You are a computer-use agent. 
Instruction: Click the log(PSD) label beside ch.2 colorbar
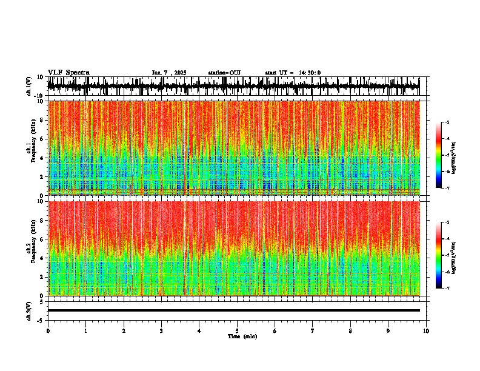click(x=454, y=258)
